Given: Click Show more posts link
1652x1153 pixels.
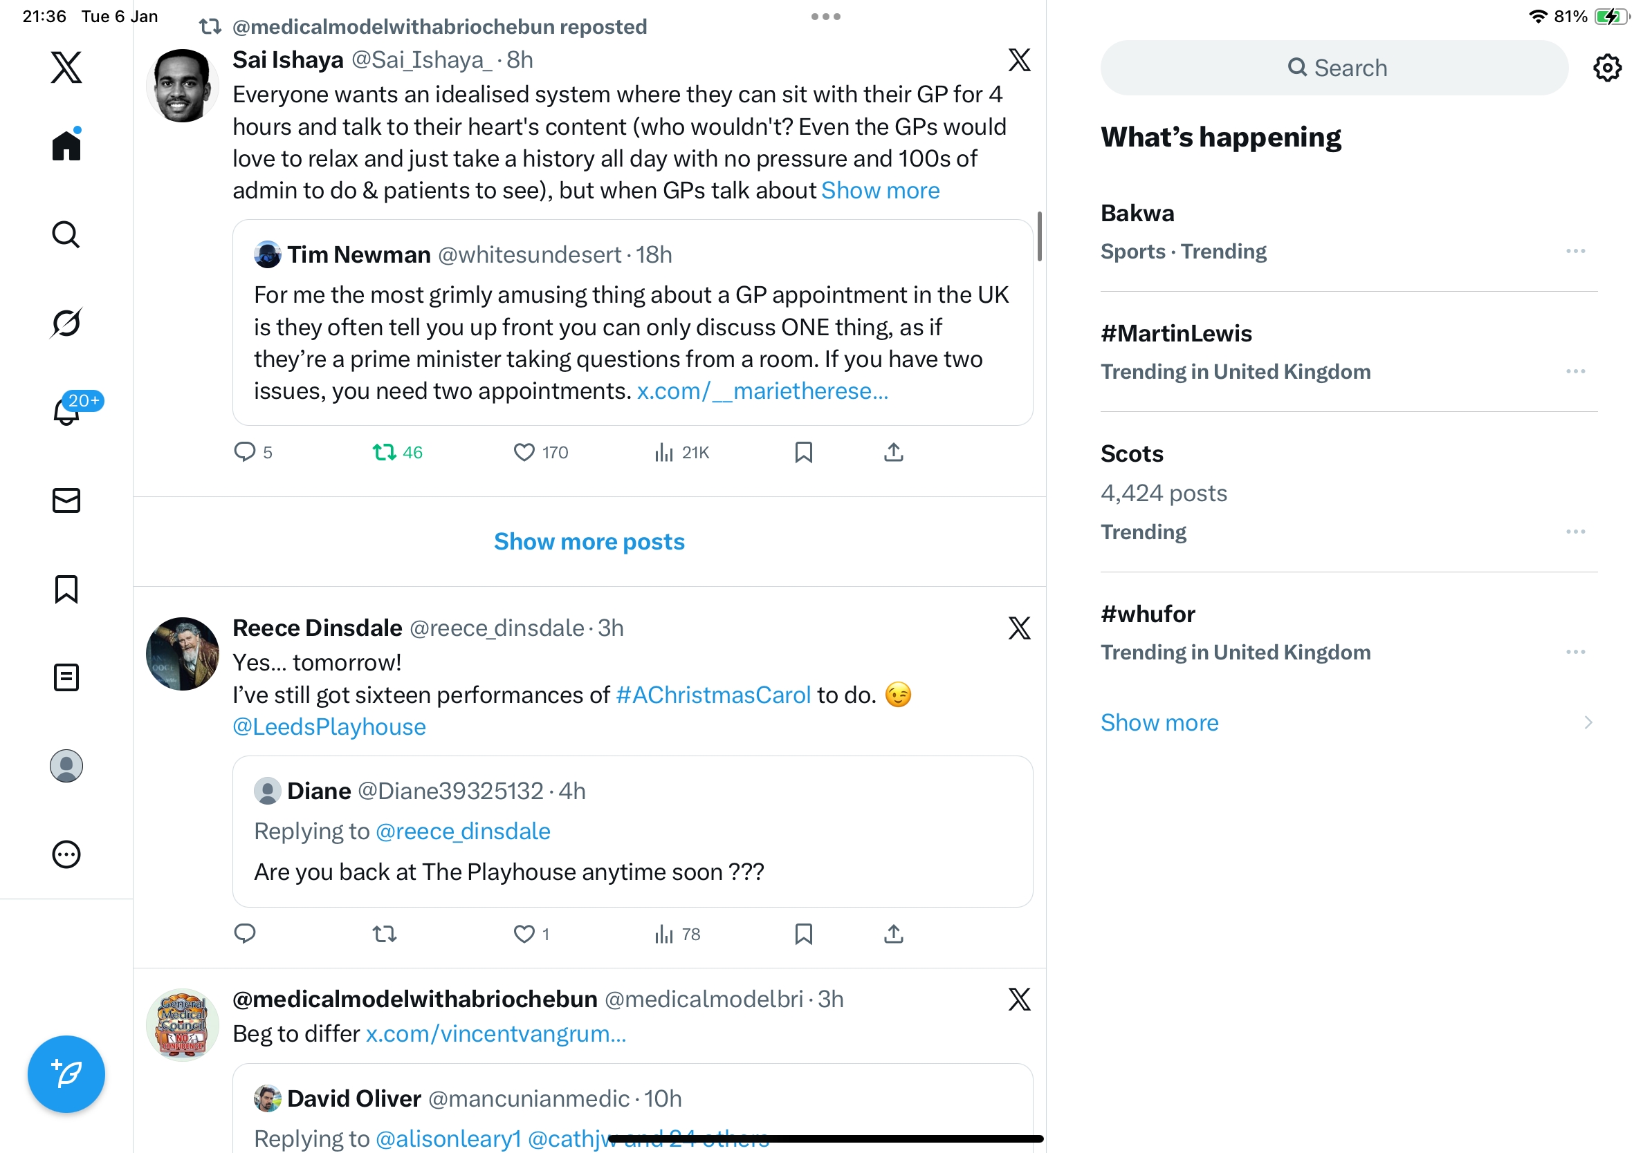Looking at the screenshot, I should pos(589,541).
